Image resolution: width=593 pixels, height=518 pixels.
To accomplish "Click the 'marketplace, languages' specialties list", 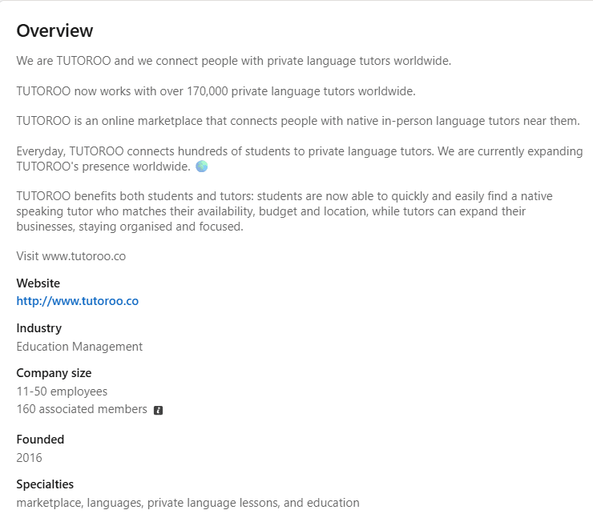I will (188, 503).
